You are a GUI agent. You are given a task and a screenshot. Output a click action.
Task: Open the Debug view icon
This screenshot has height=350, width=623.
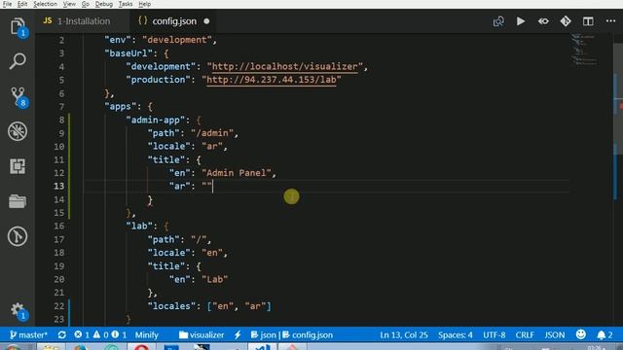[18, 131]
